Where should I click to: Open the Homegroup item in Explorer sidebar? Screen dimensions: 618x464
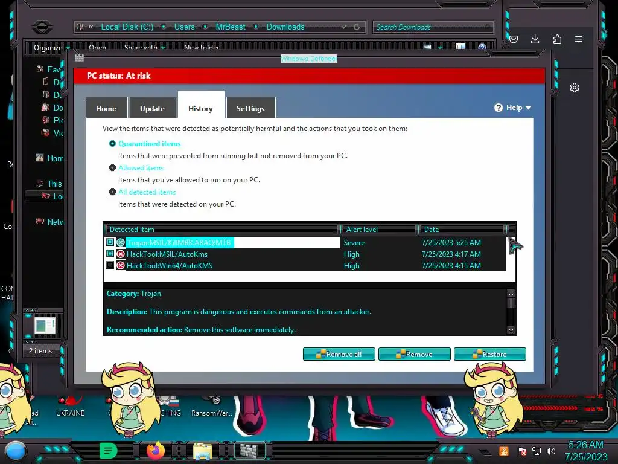click(x=49, y=158)
